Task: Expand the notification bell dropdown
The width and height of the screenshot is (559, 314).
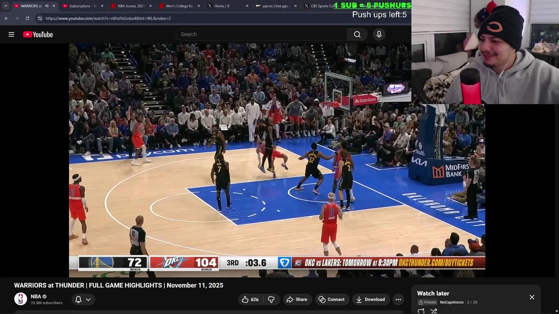Action: [83, 300]
